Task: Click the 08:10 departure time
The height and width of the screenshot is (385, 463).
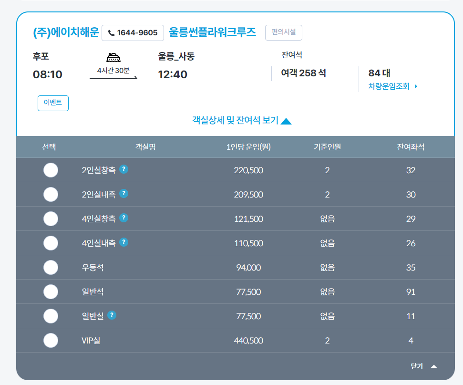Action: click(x=48, y=74)
